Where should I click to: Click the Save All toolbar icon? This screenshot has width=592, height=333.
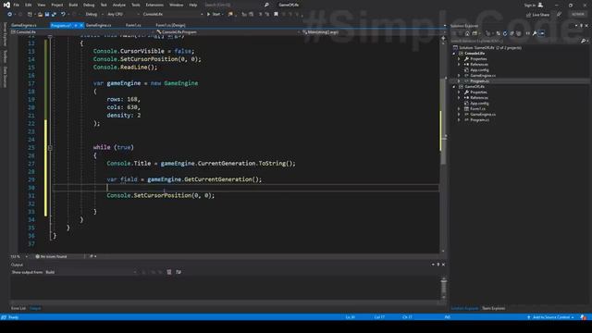(54, 15)
